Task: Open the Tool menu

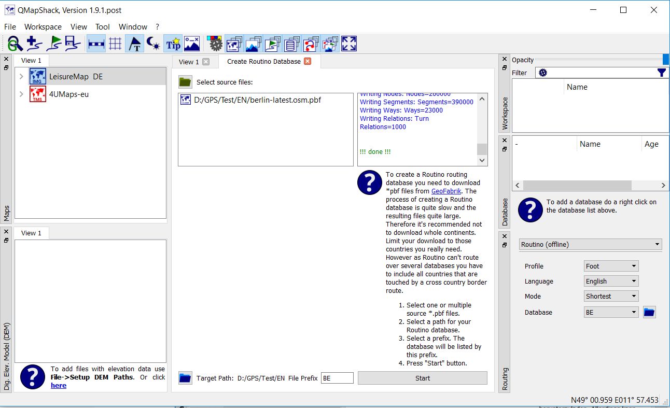Action: (x=103, y=27)
